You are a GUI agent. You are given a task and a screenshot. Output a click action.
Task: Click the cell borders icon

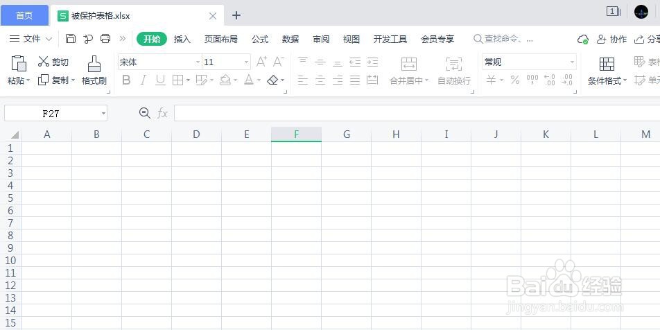(x=177, y=80)
